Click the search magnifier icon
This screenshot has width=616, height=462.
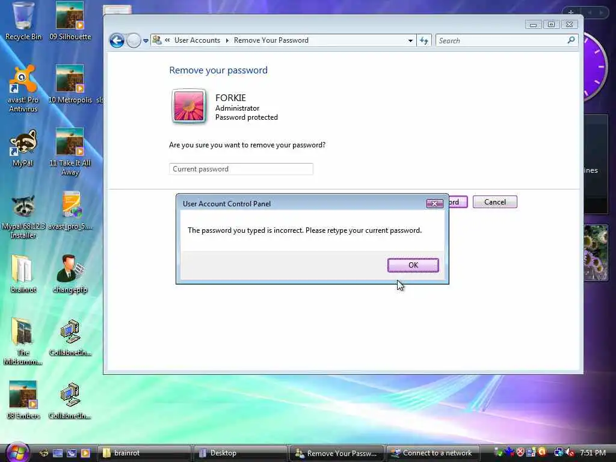click(x=571, y=40)
